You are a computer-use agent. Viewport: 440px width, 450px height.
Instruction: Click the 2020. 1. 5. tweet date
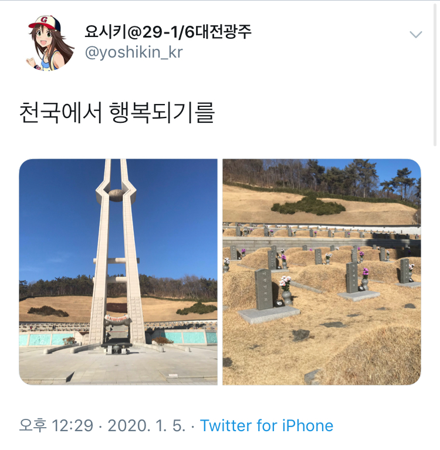click(x=147, y=425)
